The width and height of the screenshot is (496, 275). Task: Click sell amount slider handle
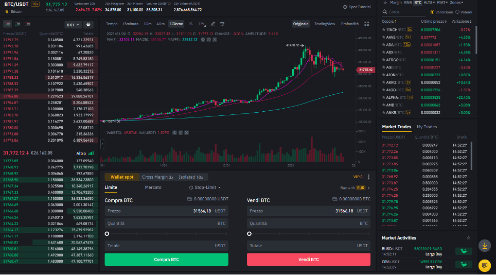pyautogui.click(x=249, y=234)
